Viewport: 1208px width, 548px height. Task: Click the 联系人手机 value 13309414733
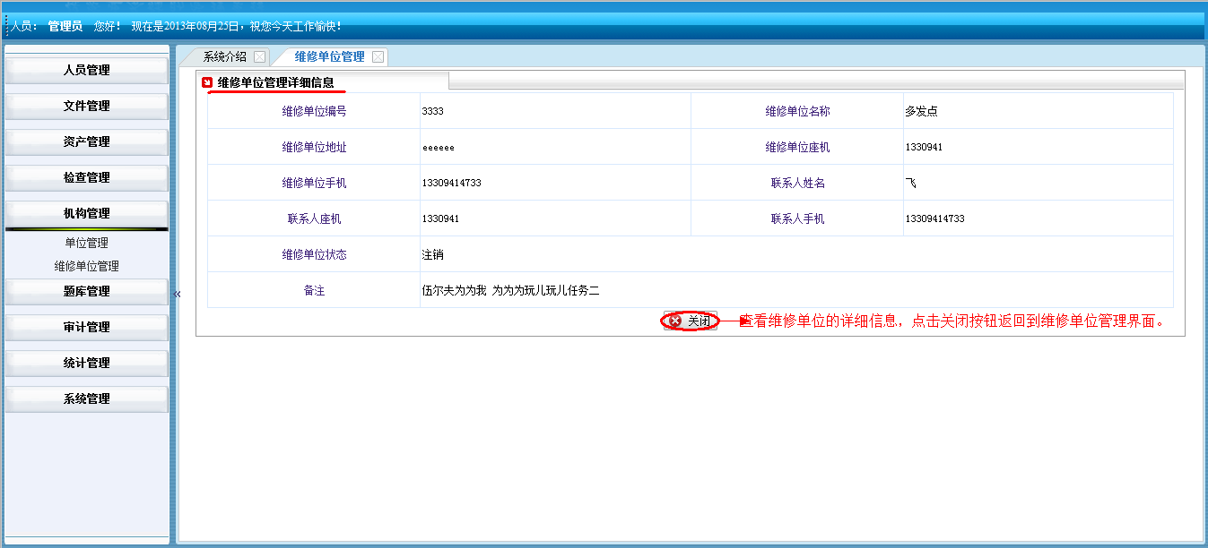pos(934,218)
